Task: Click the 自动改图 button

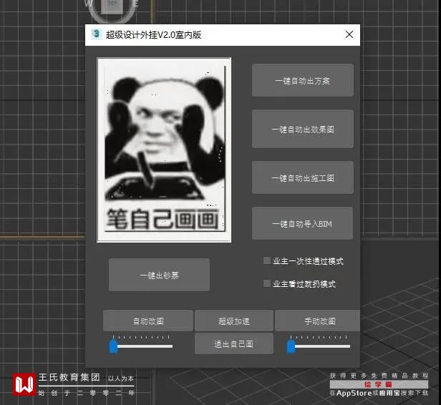Action: 148,321
